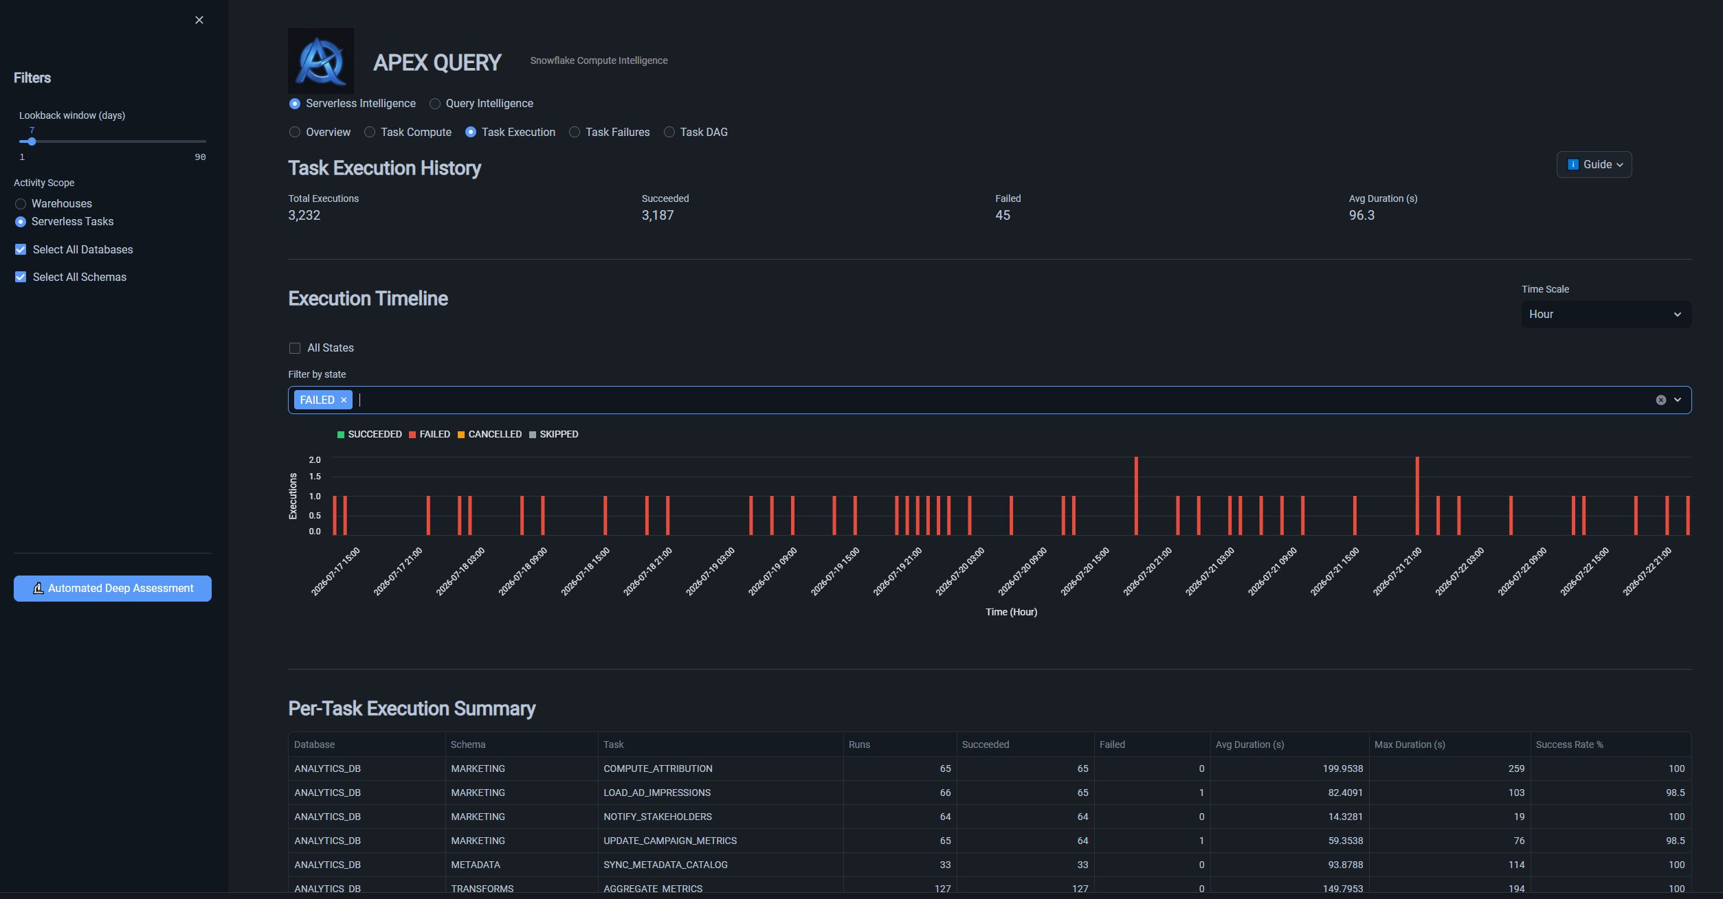Screen dimensions: 1723x899
Task: Switch to Task DAG view
Action: (696, 132)
